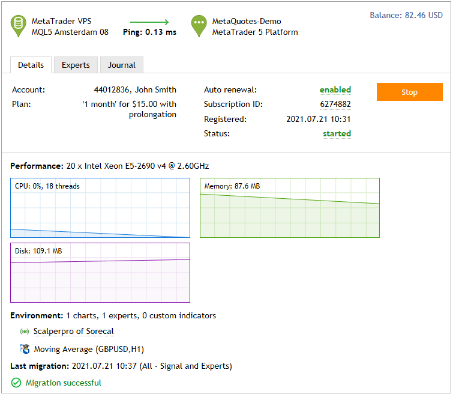The height and width of the screenshot is (394, 453).
Task: Click the Performance Intel Xeon E5-2690 line
Action: point(109,166)
